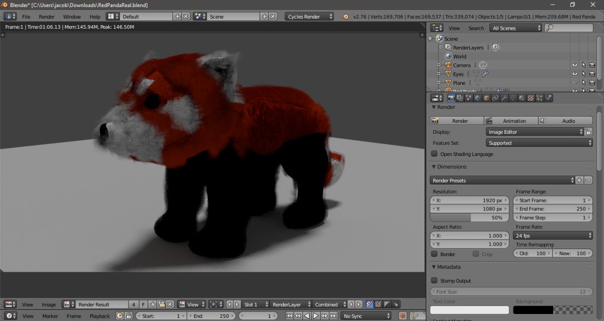Toggle selectability arrow for Camera
The height and width of the screenshot is (321, 604).
[x=584, y=65]
